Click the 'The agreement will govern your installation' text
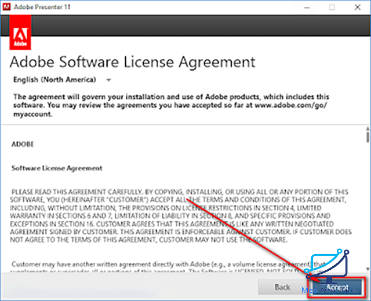This screenshot has width=371, height=301. 171,105
